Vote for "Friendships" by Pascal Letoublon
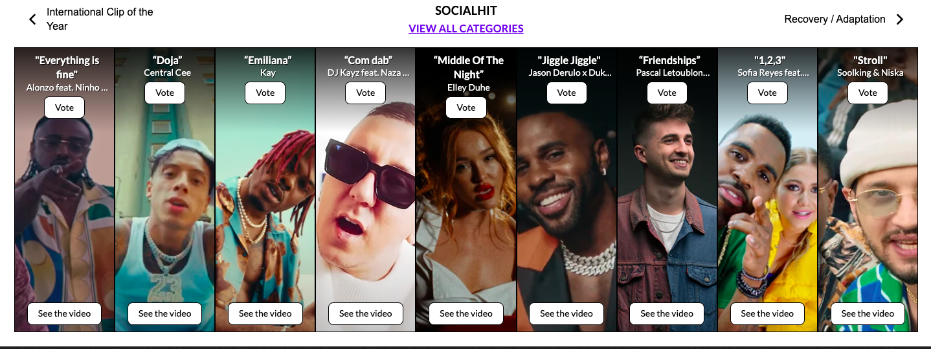The height and width of the screenshot is (349, 931). (667, 93)
